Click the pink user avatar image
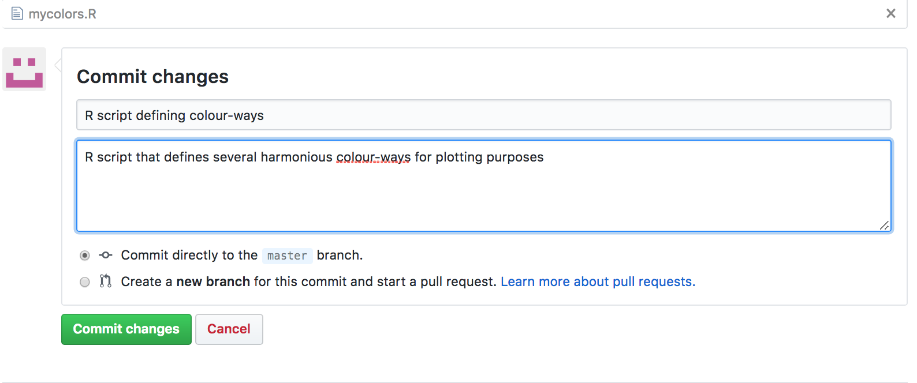Image resolution: width=917 pixels, height=383 pixels. click(24, 69)
